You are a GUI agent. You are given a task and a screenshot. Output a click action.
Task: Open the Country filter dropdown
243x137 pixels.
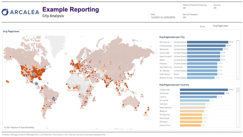tap(217, 6)
